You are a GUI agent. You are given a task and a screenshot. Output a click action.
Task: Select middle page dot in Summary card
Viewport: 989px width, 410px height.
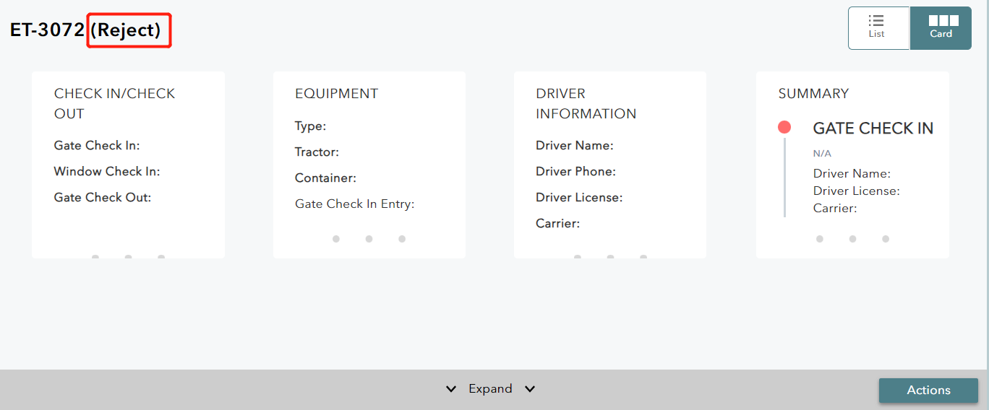point(853,239)
